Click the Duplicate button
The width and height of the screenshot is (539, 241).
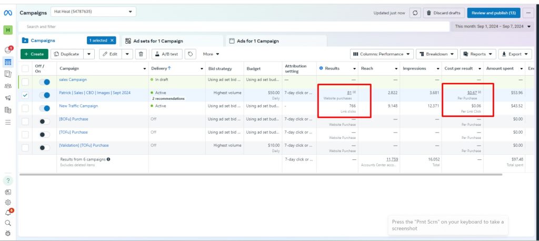point(67,54)
